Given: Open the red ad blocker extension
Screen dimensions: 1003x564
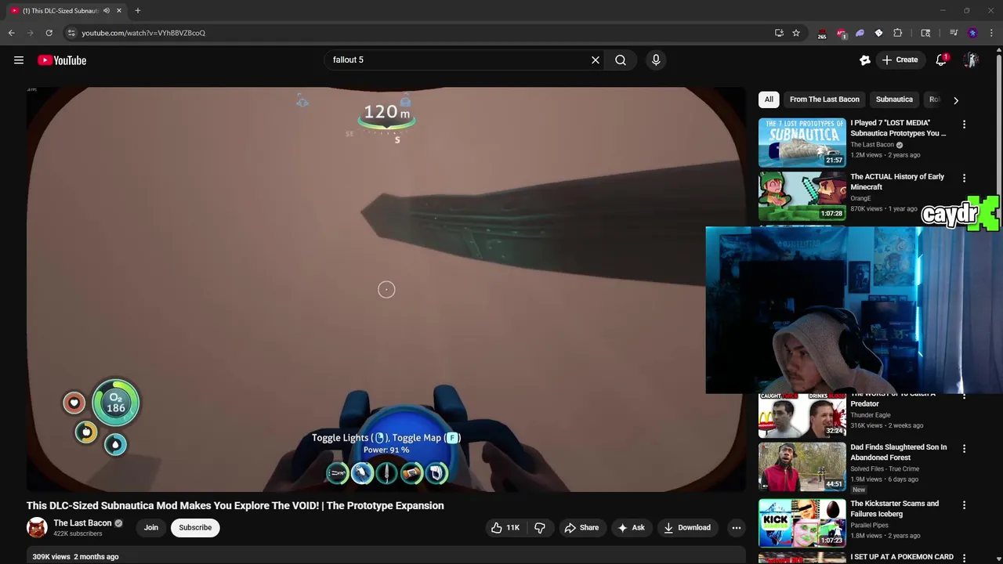Looking at the screenshot, I should 841,33.
